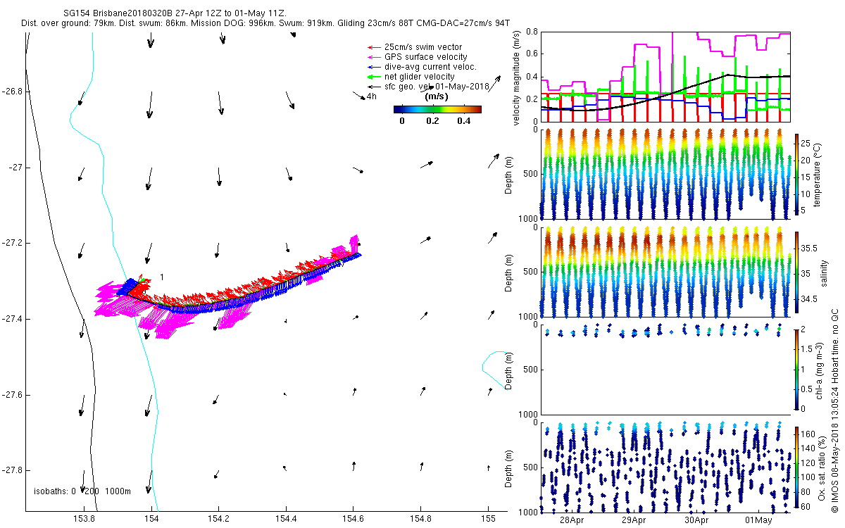Click the '29Apr' date label on the time axis

click(x=634, y=520)
